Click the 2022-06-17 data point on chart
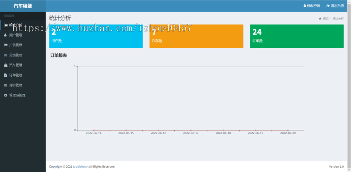351x172 pixels. tap(191, 130)
